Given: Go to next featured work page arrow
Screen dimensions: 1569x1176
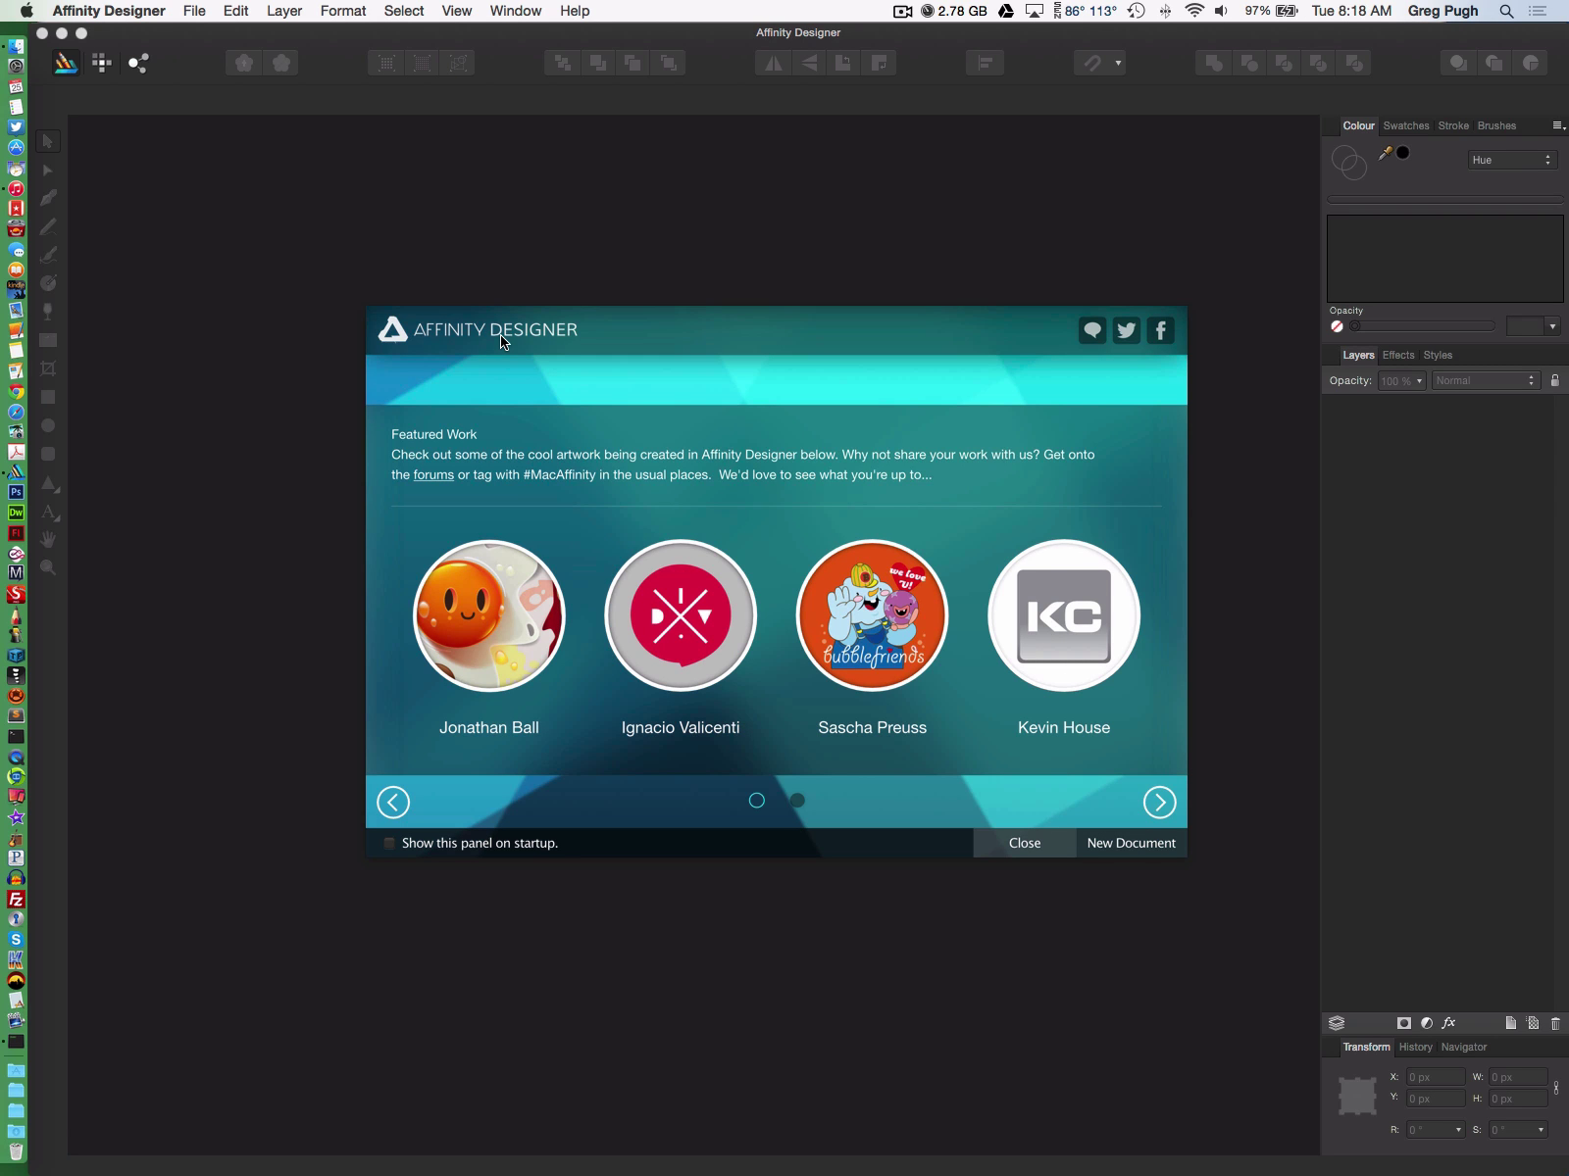Looking at the screenshot, I should tap(1159, 803).
